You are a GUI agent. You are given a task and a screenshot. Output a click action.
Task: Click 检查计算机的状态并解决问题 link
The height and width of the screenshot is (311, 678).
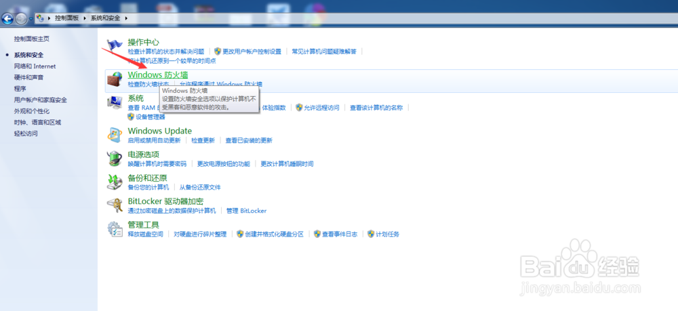pyautogui.click(x=166, y=51)
